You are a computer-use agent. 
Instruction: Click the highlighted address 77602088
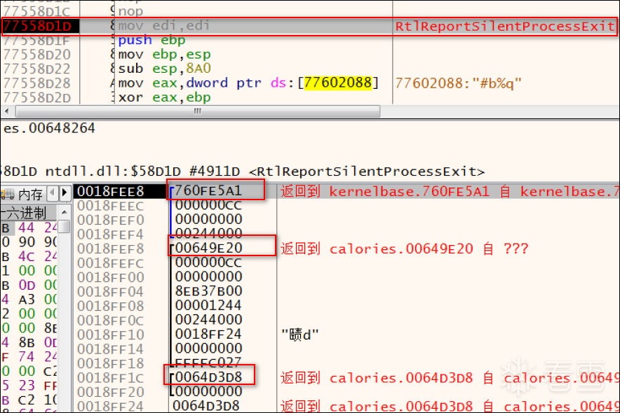(337, 83)
